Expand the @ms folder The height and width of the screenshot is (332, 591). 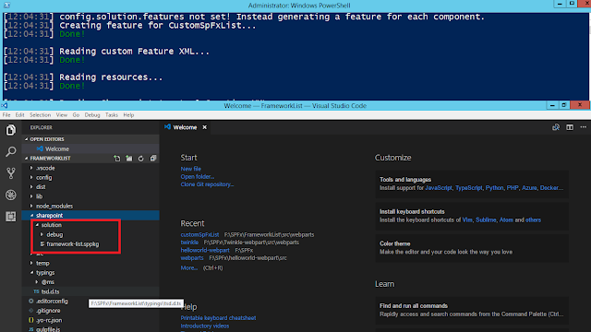pos(90,282)
